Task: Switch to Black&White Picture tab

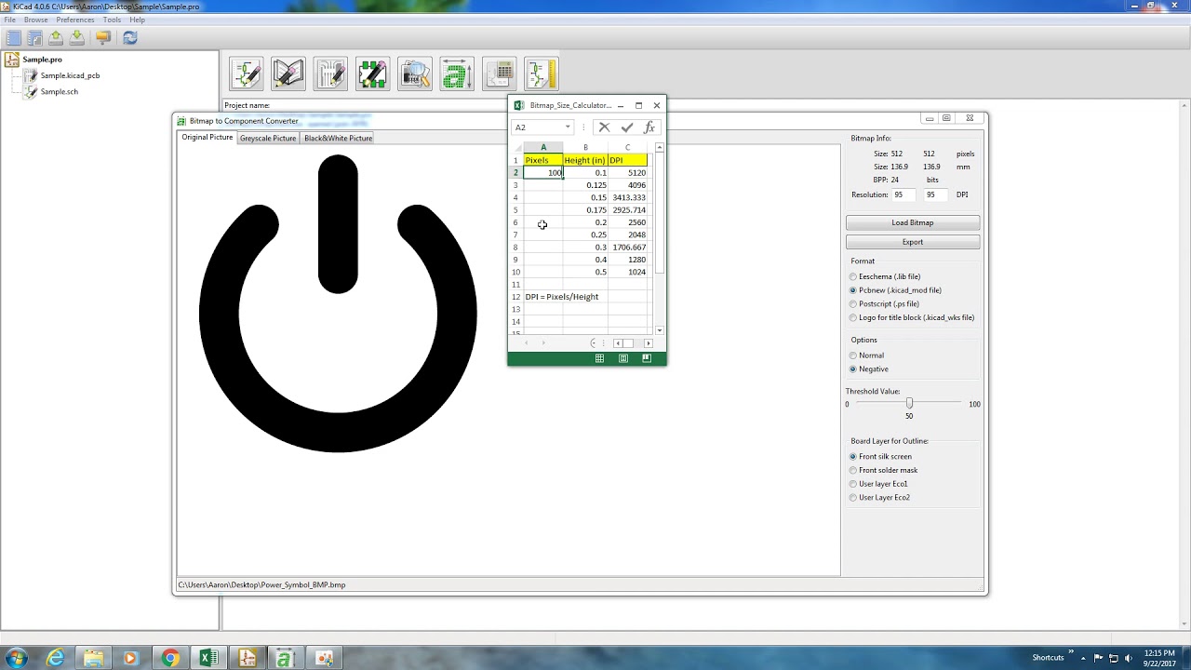Action: (x=339, y=138)
